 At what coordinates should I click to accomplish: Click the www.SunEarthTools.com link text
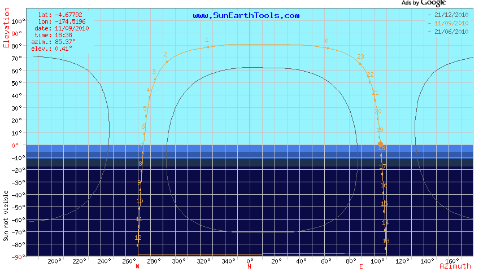tap(246, 16)
